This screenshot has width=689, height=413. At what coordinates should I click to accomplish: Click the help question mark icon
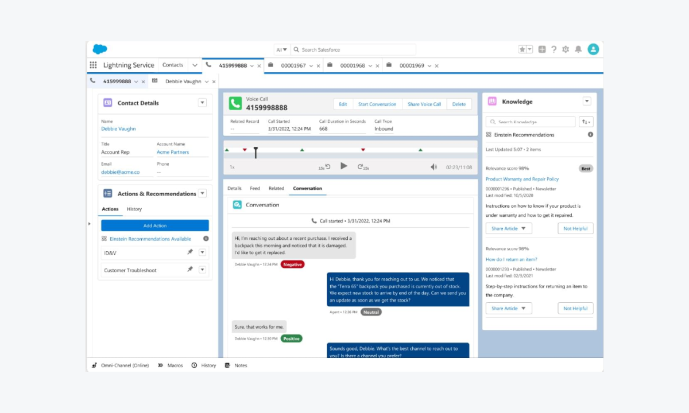(x=553, y=49)
